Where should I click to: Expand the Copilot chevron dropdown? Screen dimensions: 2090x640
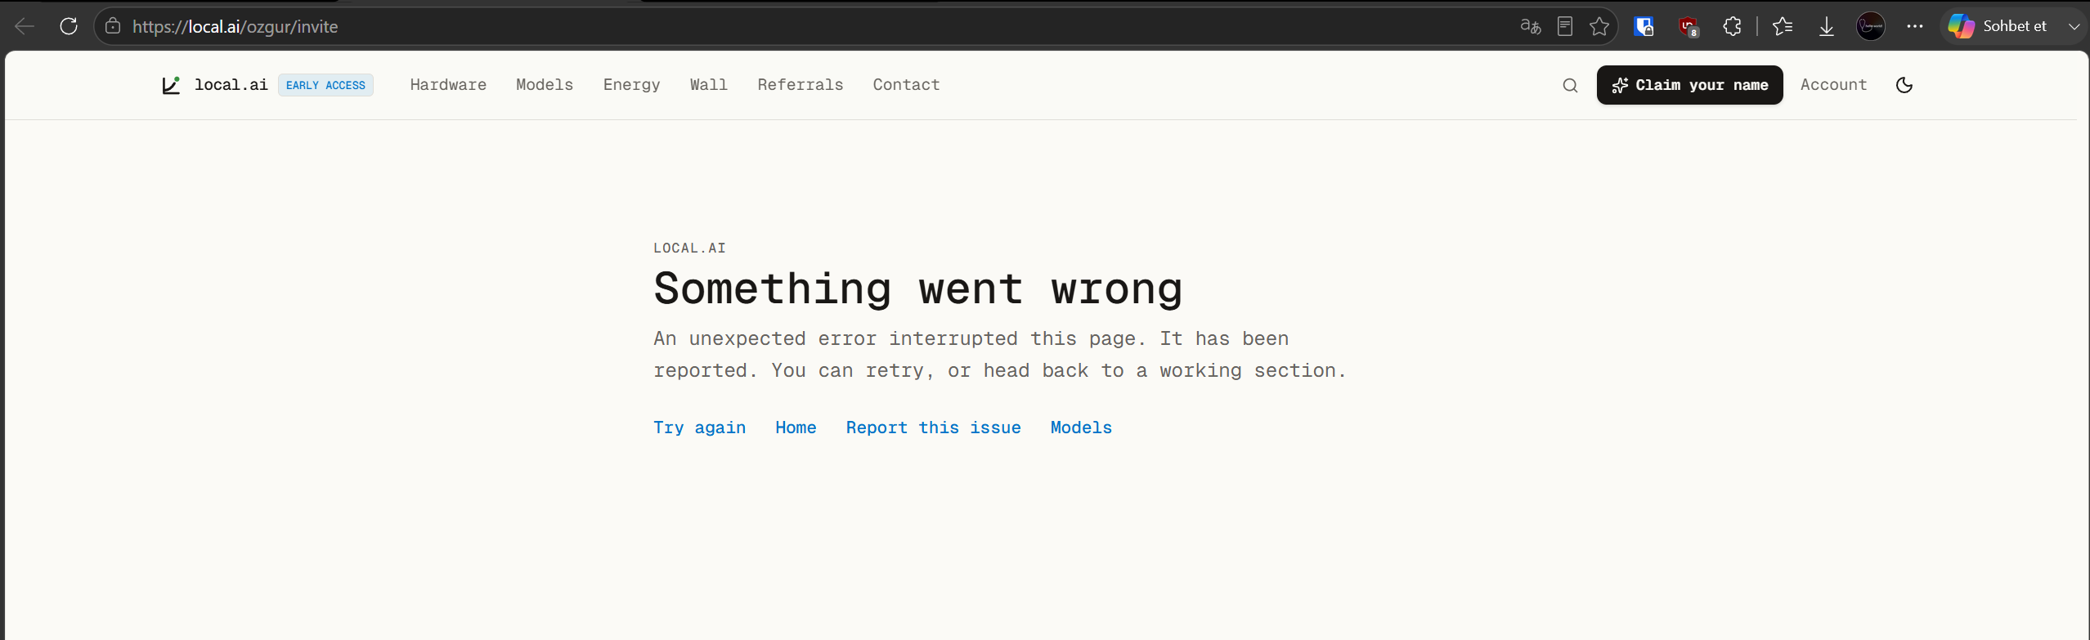point(2074,26)
